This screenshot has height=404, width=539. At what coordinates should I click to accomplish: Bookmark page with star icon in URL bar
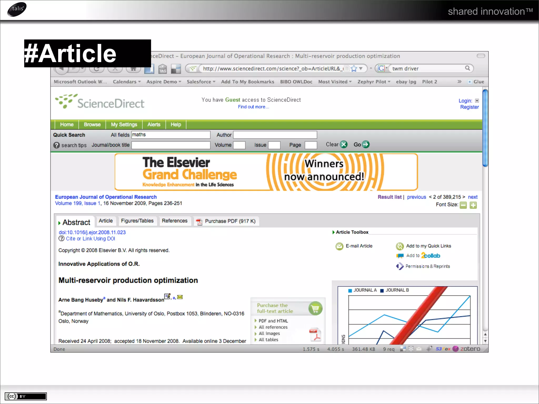[x=354, y=69]
